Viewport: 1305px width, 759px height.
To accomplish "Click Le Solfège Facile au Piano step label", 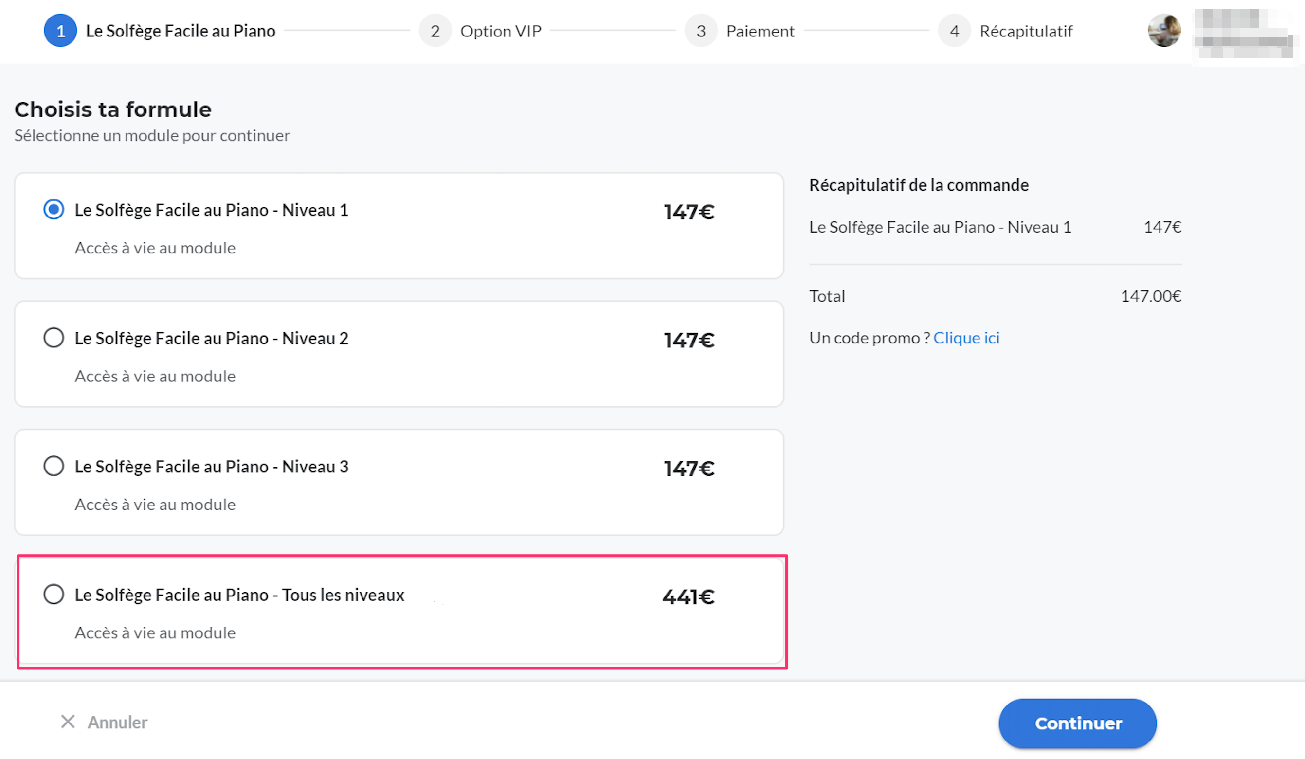I will coord(180,31).
